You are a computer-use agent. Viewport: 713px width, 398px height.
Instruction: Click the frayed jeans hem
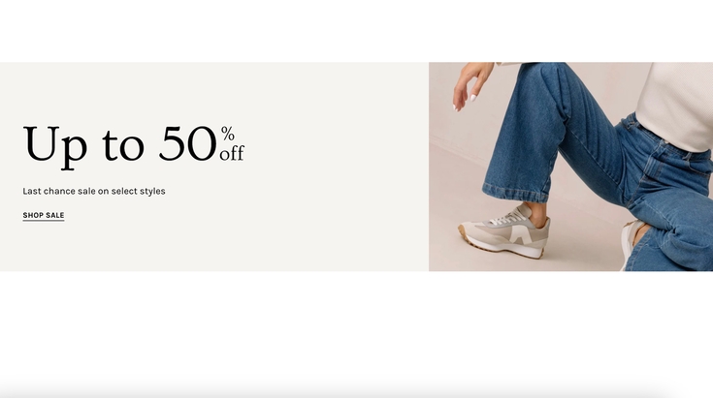pos(516,194)
